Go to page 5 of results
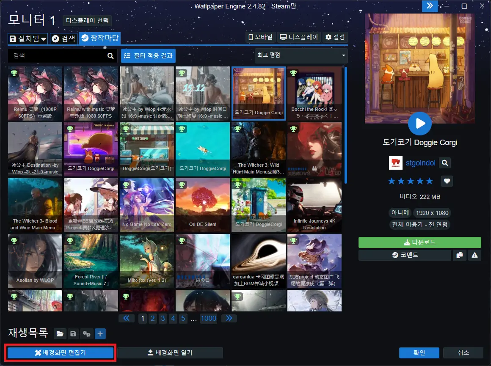This screenshot has height=366, width=491. click(x=183, y=319)
